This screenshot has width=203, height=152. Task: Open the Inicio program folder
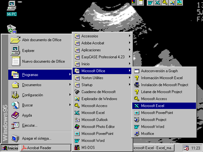(x=102, y=64)
